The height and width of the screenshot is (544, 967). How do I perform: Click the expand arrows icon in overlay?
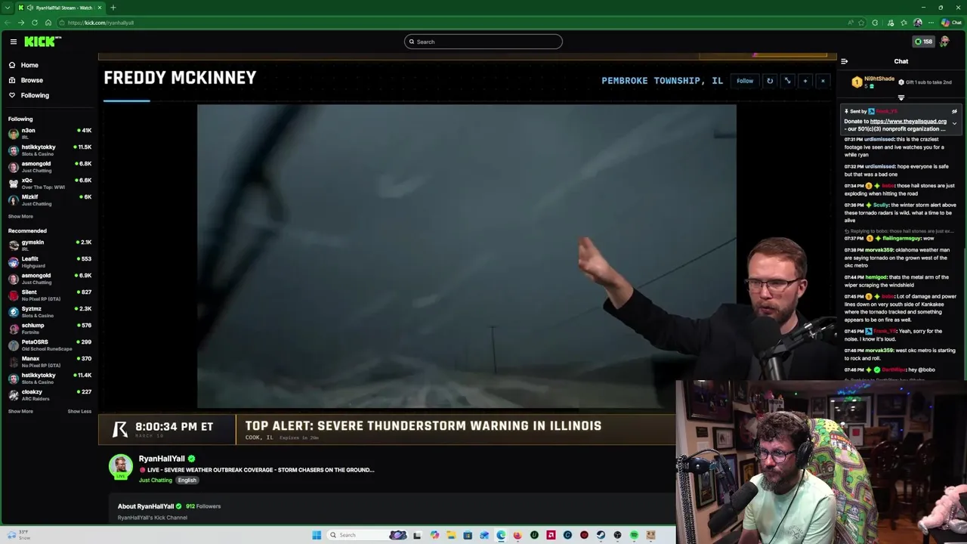click(x=787, y=81)
